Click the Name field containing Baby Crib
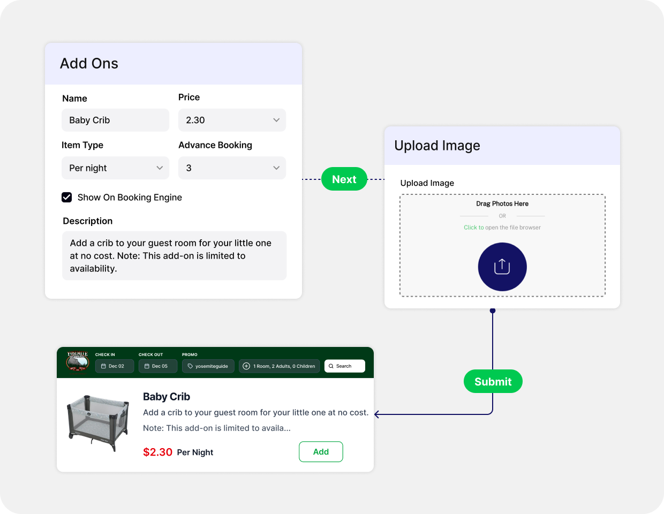Image resolution: width=664 pixels, height=514 pixels. coord(115,120)
